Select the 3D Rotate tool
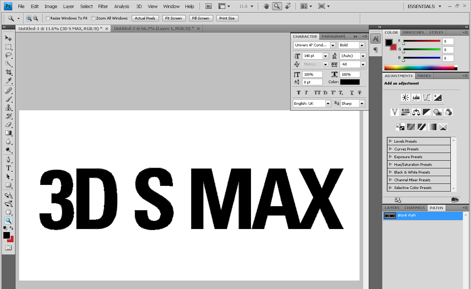The image size is (471, 289). 8,195
